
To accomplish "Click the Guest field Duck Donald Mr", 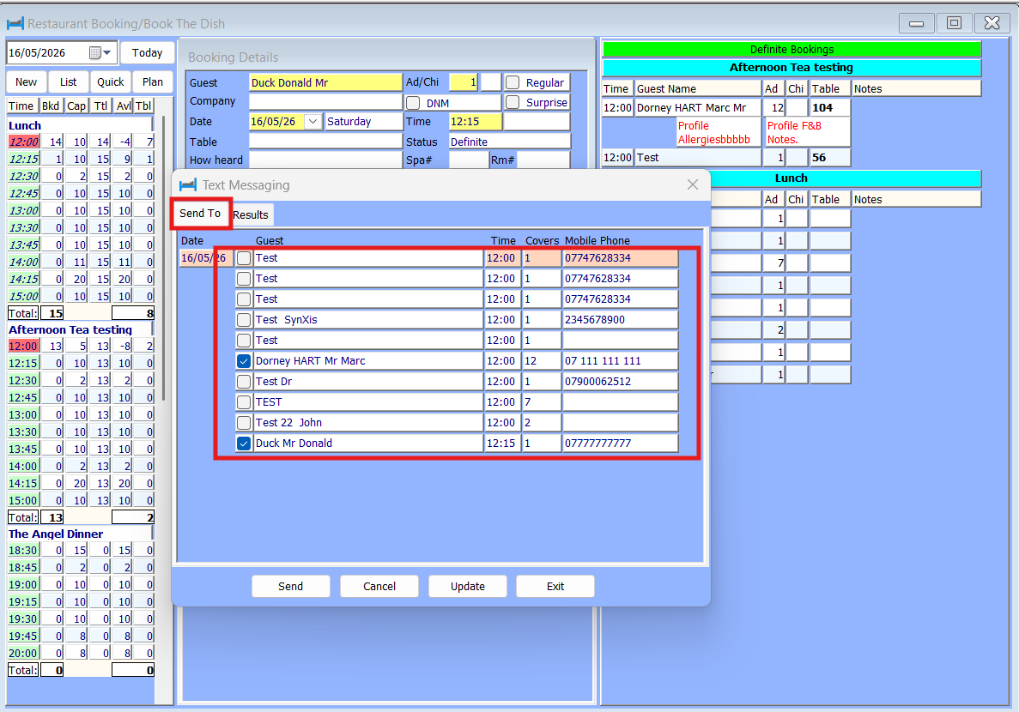I will point(325,82).
